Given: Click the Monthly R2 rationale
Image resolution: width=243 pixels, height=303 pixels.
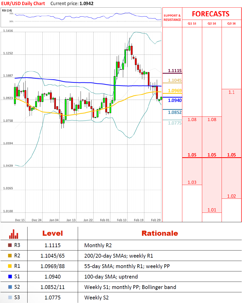Looking at the screenshot, I should click(x=98, y=245).
